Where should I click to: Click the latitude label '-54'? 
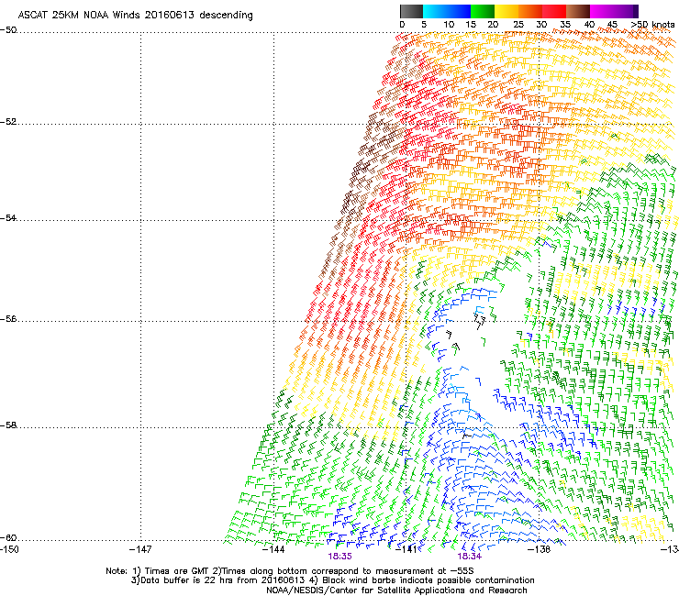coord(8,217)
